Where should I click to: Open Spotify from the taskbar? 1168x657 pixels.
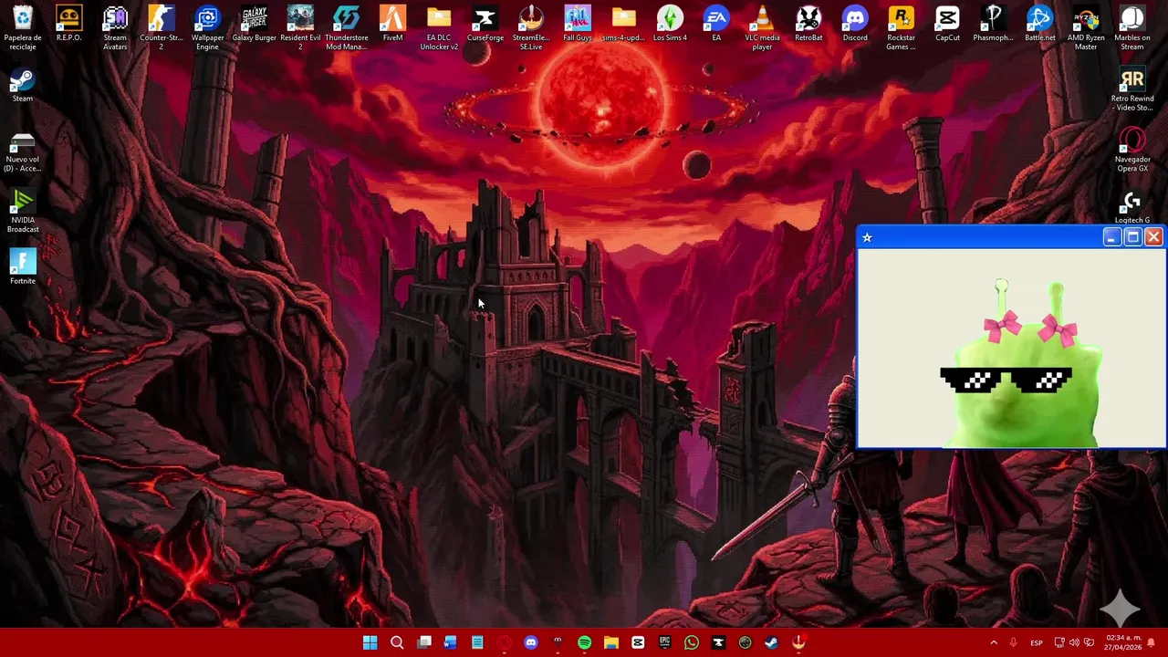click(585, 643)
